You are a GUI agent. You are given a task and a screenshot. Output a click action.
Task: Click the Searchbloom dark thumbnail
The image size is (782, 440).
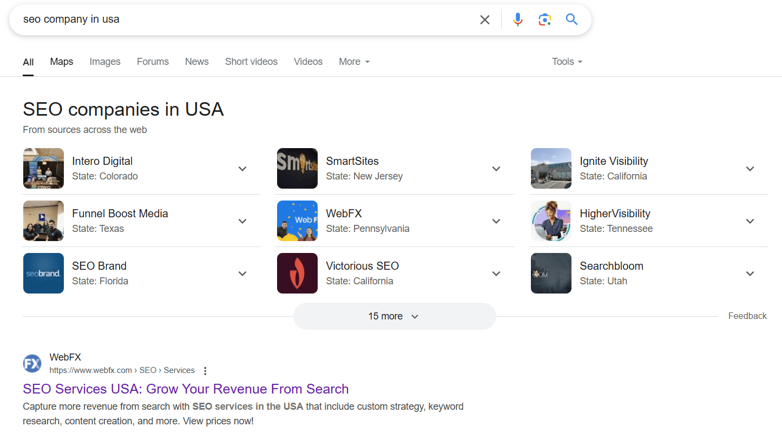551,273
